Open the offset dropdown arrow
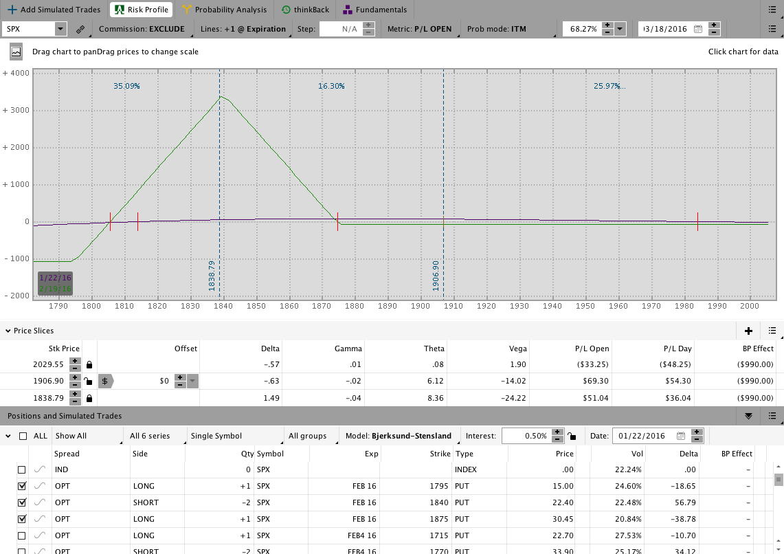 pos(192,381)
